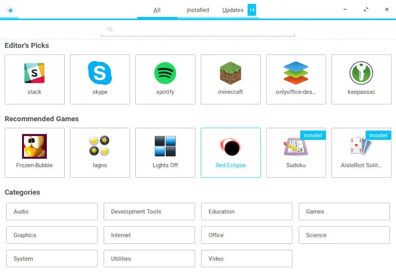Screen dimensions: 396x278
Task: Switch to the All tab
Action: coord(157,10)
